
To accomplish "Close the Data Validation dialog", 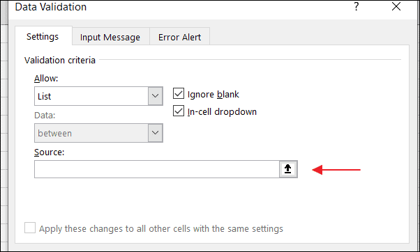I will 396,6.
